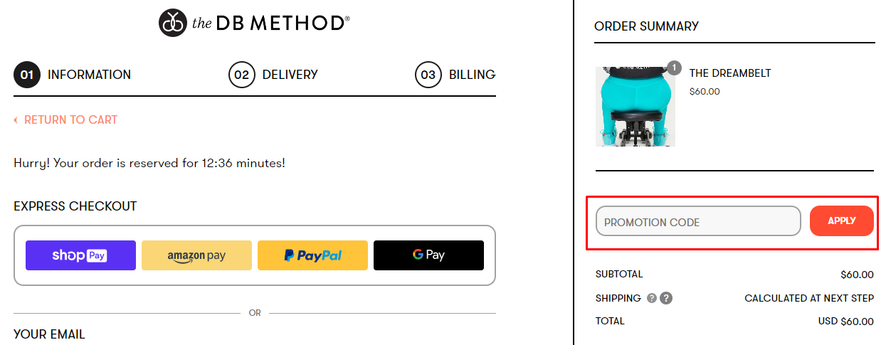This screenshot has height=345, width=886.
Task: Focus the Promotion Code field
Action: [x=698, y=221]
